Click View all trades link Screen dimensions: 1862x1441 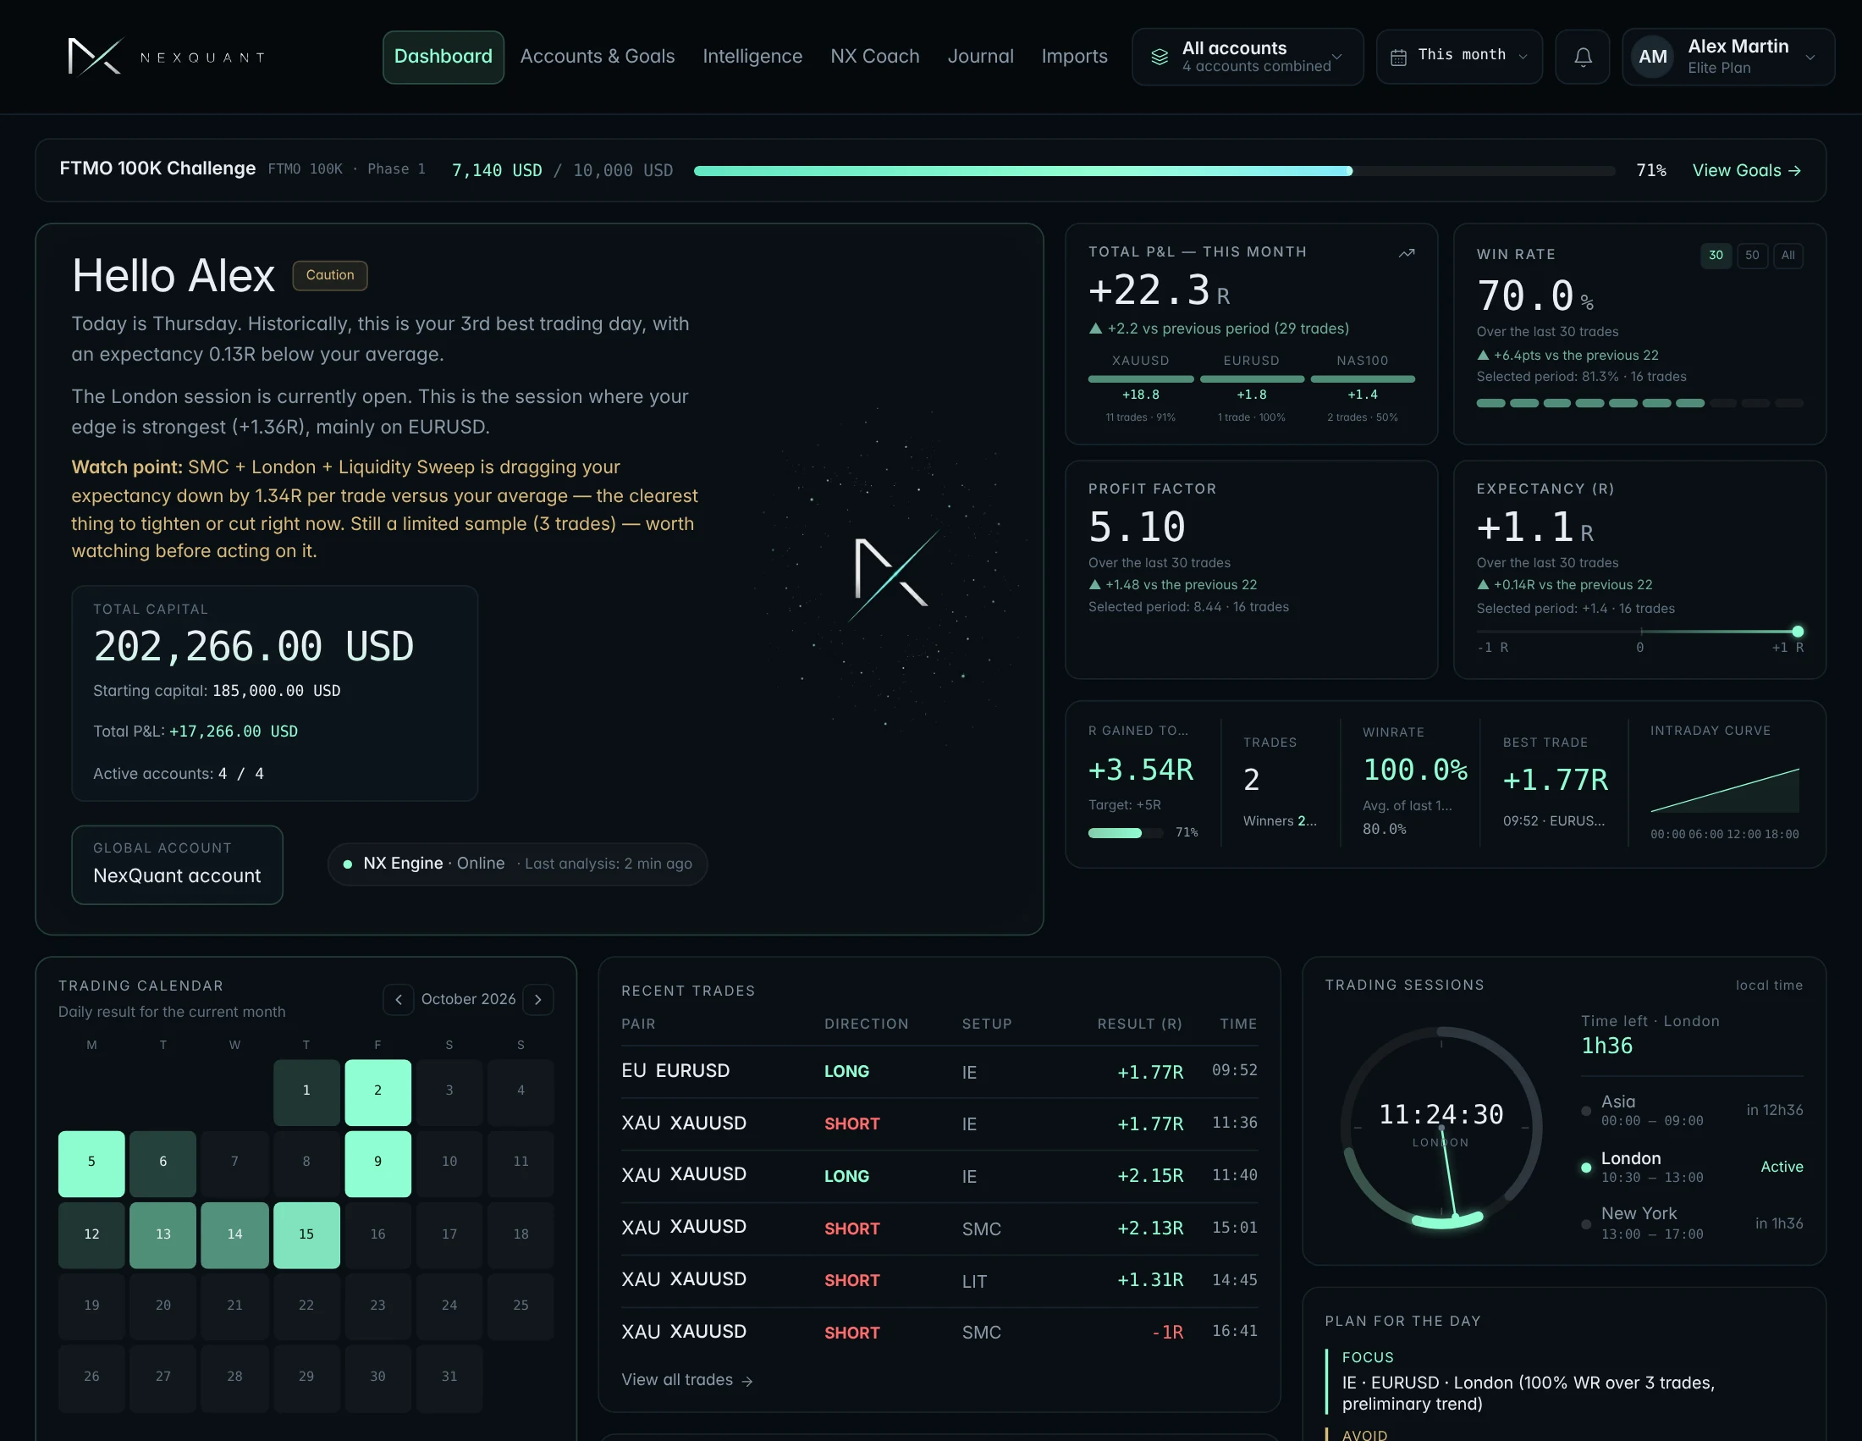(686, 1379)
